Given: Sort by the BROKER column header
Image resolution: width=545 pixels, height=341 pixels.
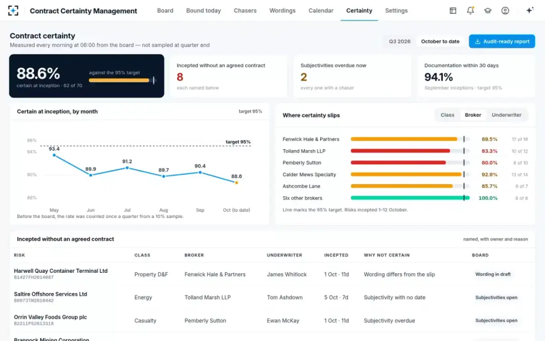Looking at the screenshot, I should coord(194,255).
